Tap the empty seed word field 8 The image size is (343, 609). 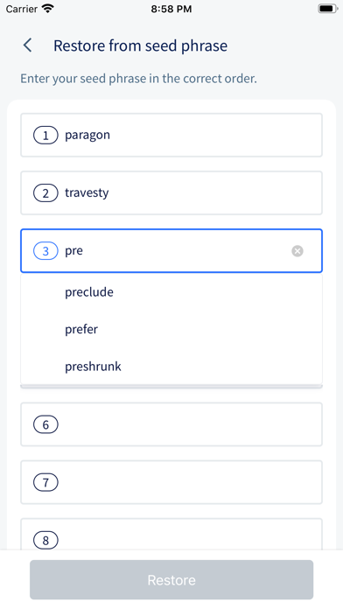(x=171, y=534)
